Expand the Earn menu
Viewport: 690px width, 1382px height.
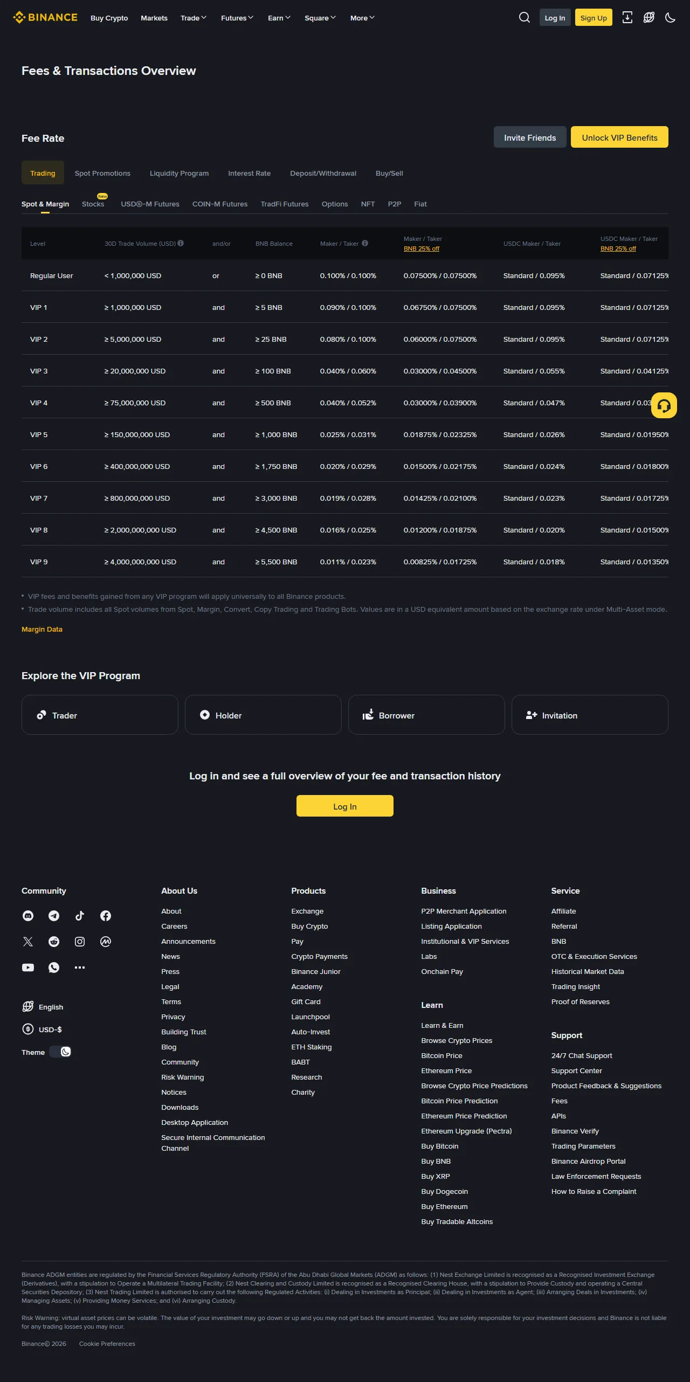(279, 18)
